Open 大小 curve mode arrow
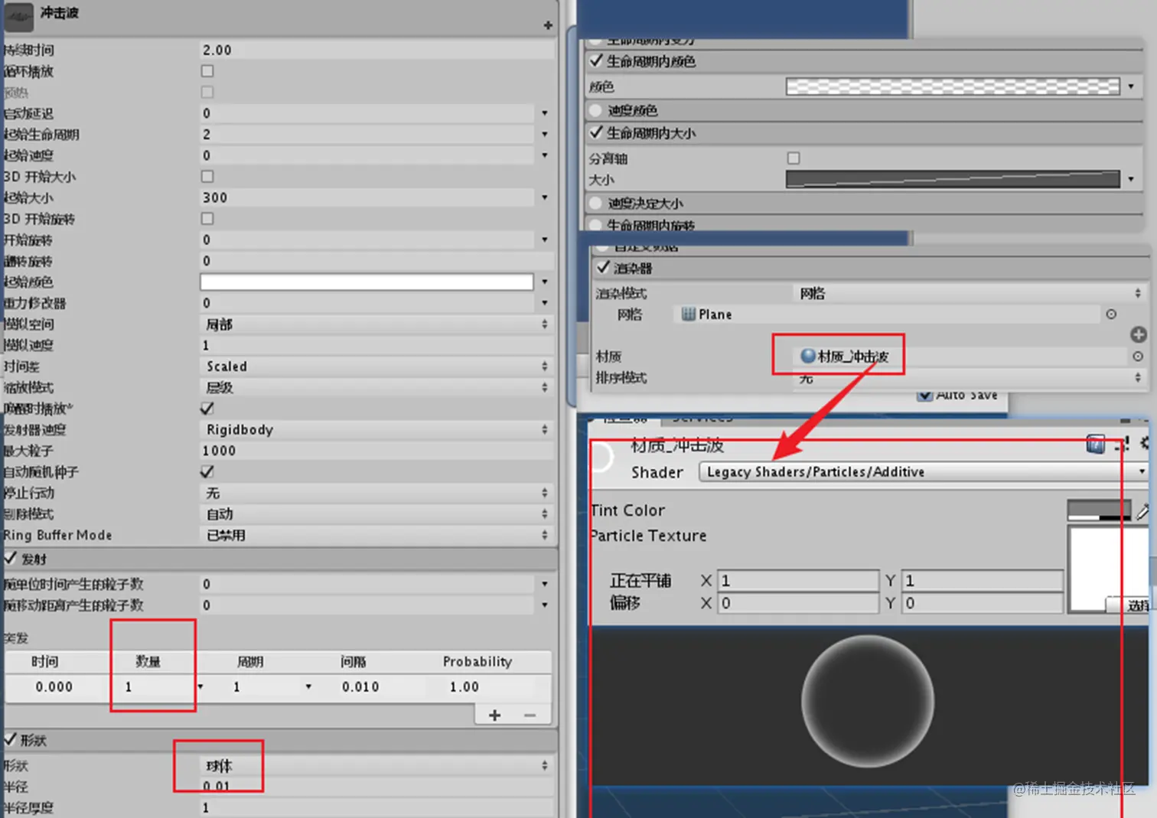This screenshot has width=1157, height=818. coord(1131,179)
